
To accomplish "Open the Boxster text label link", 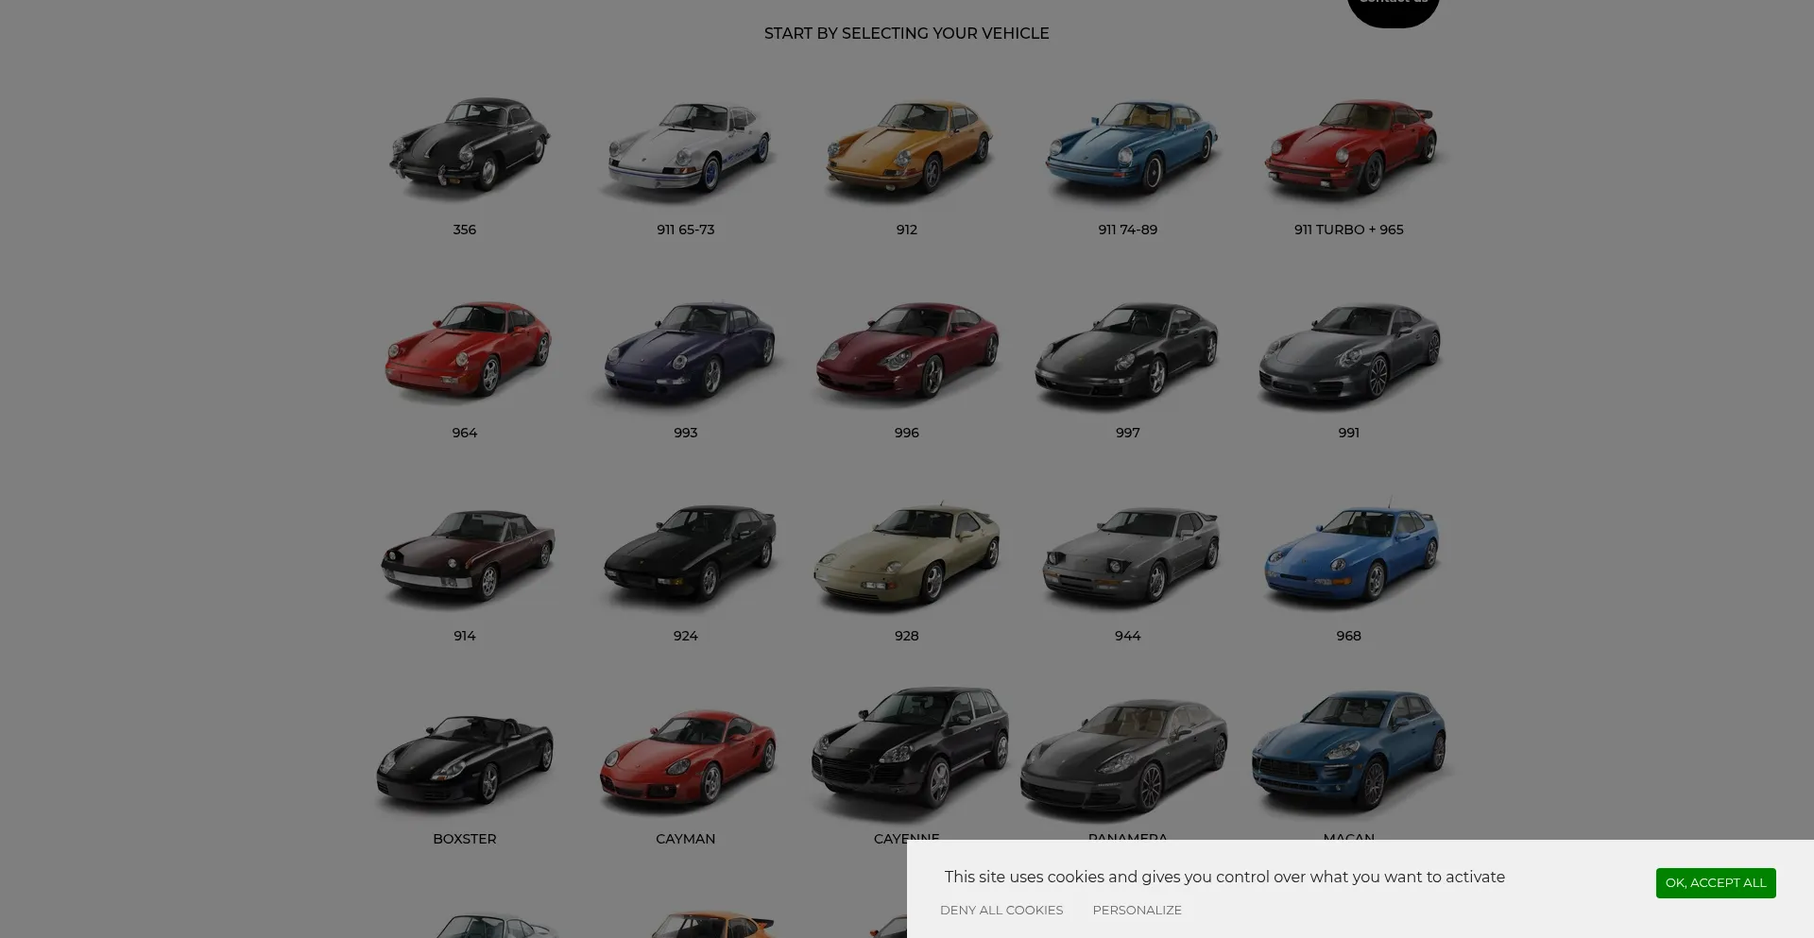I will point(464,839).
